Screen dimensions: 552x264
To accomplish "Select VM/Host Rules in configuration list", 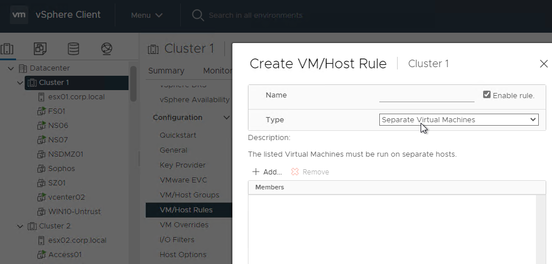I will click(x=189, y=210).
